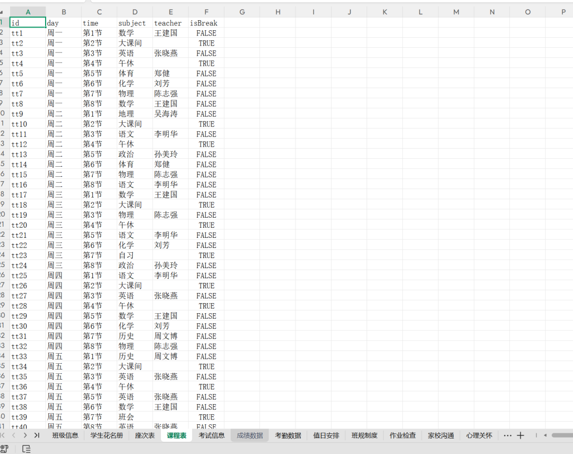This screenshot has height=454, width=573.
Task: Select the 心理关怀 sheet tab
Action: pyautogui.click(x=479, y=435)
